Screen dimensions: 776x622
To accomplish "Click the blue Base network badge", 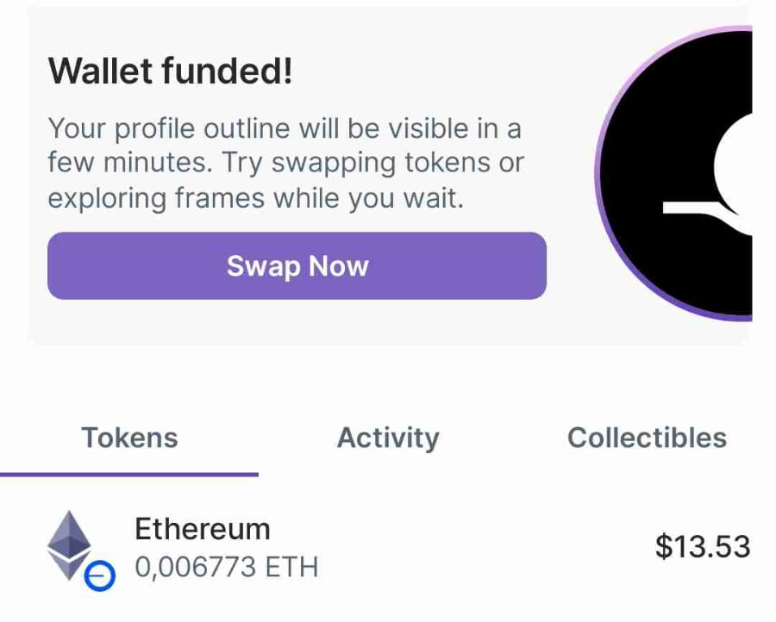I will (99, 575).
